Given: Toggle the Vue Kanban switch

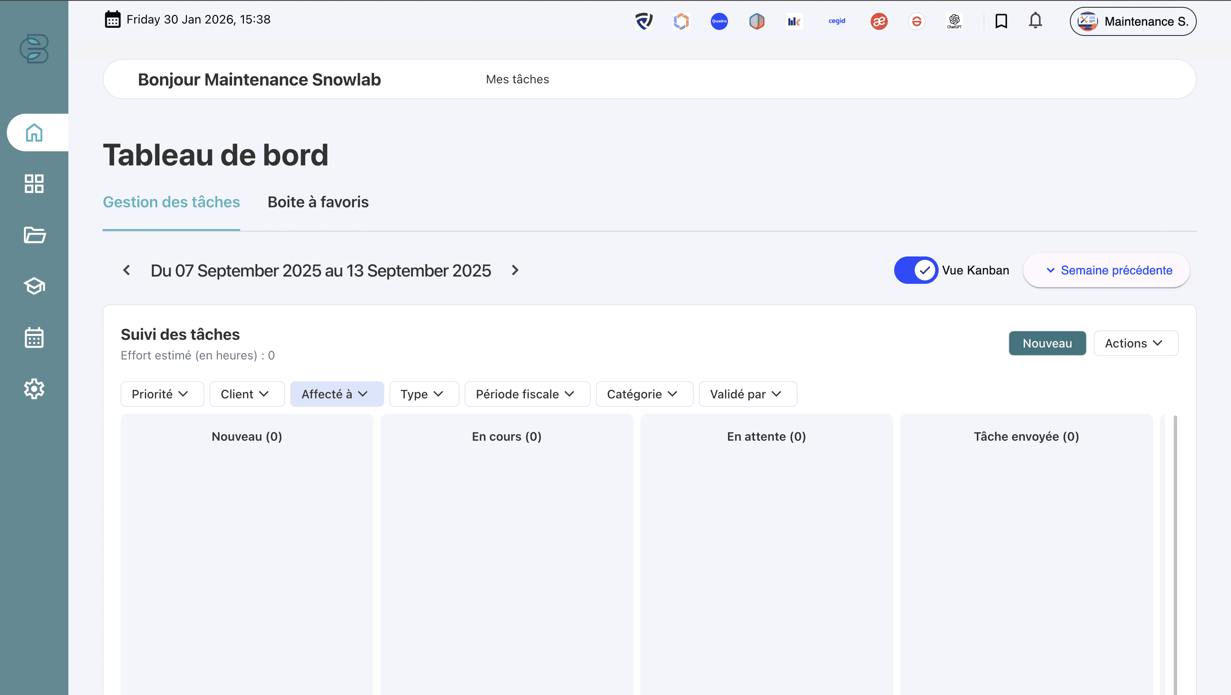Looking at the screenshot, I should pyautogui.click(x=916, y=270).
